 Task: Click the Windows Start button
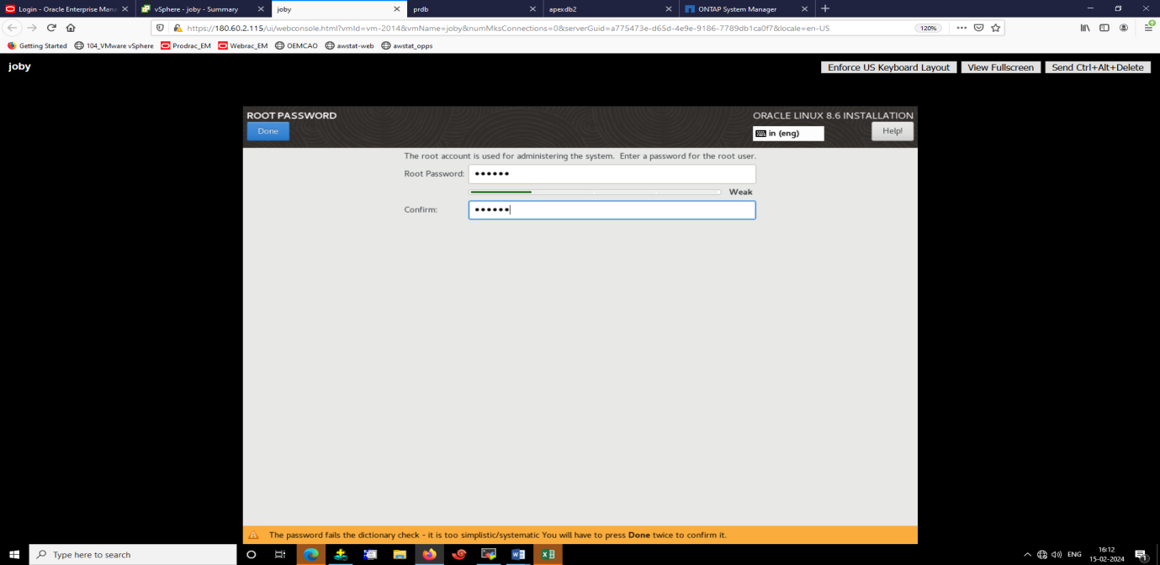[x=13, y=555]
